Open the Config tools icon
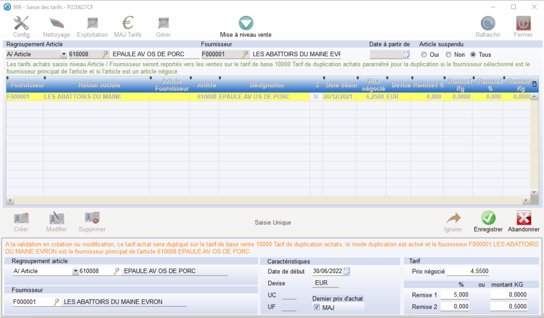 21,24
